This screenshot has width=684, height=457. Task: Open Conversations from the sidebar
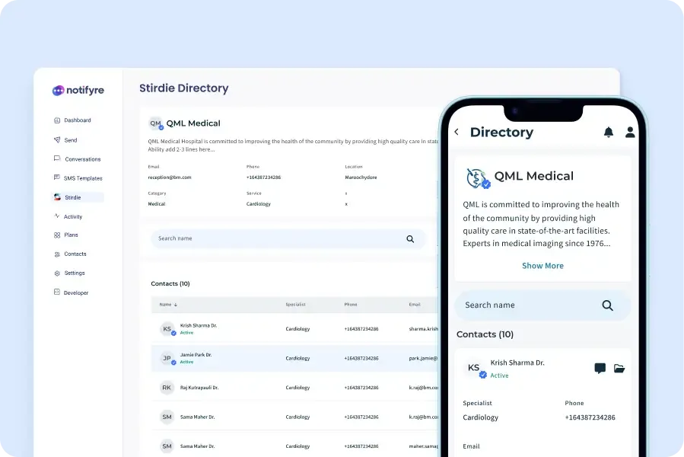84,158
